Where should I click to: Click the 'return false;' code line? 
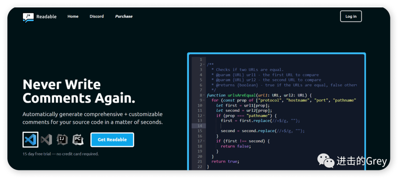pos(236,146)
